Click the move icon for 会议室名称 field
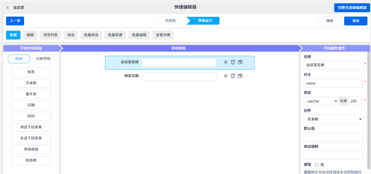 (x=226, y=62)
